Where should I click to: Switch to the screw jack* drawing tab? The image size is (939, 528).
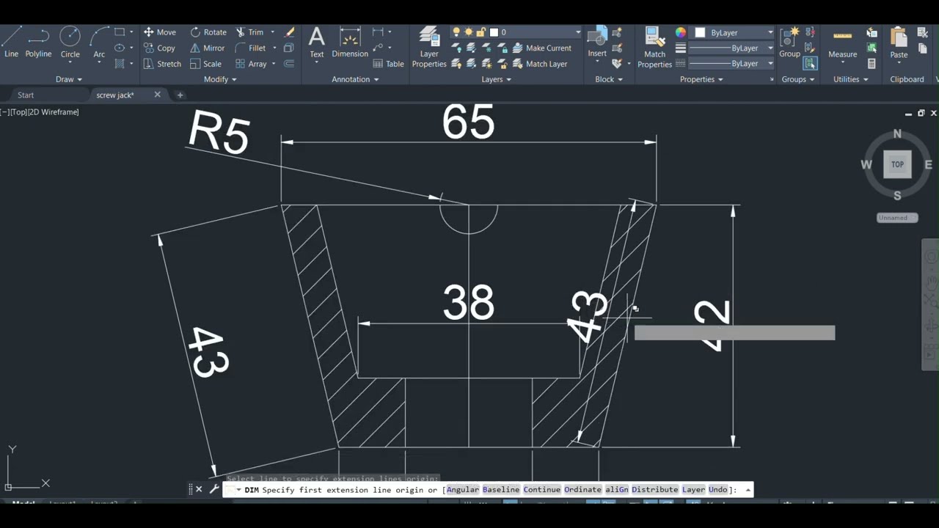(115, 95)
